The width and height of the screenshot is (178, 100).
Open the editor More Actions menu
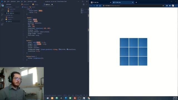[x=86, y=4]
